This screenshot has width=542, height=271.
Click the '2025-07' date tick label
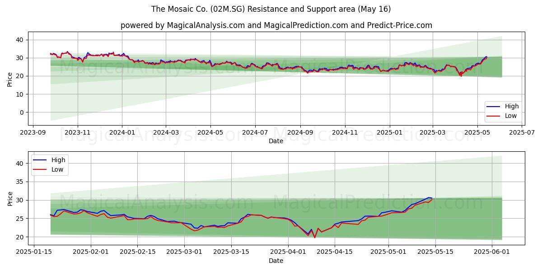coord(522,132)
